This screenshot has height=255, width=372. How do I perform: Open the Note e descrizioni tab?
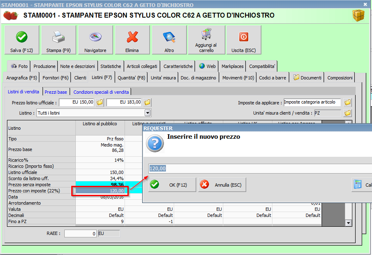pos(77,66)
